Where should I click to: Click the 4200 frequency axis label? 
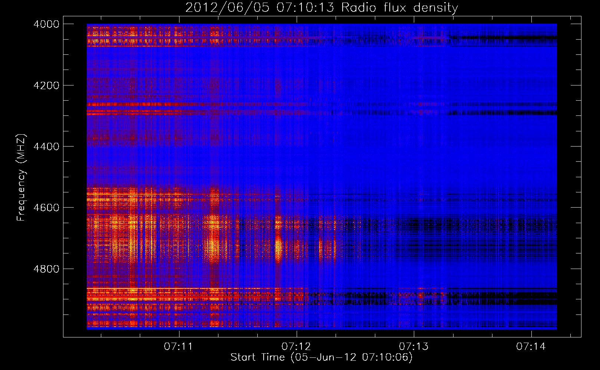pyautogui.click(x=46, y=85)
